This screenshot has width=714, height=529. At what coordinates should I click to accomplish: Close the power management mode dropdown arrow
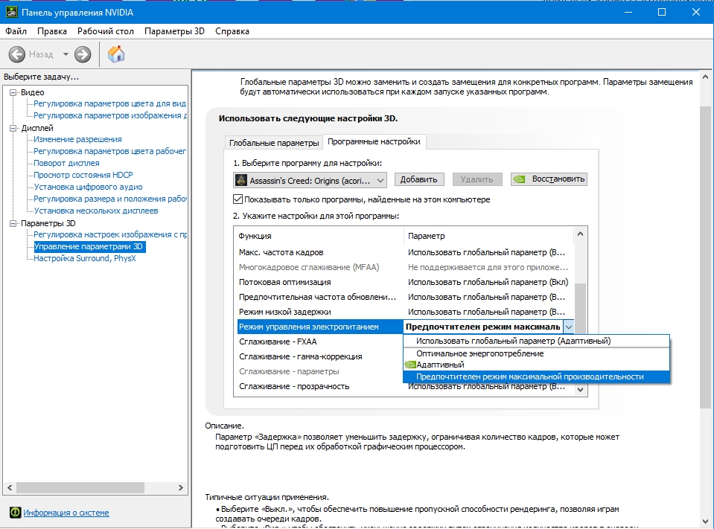pyautogui.click(x=568, y=327)
